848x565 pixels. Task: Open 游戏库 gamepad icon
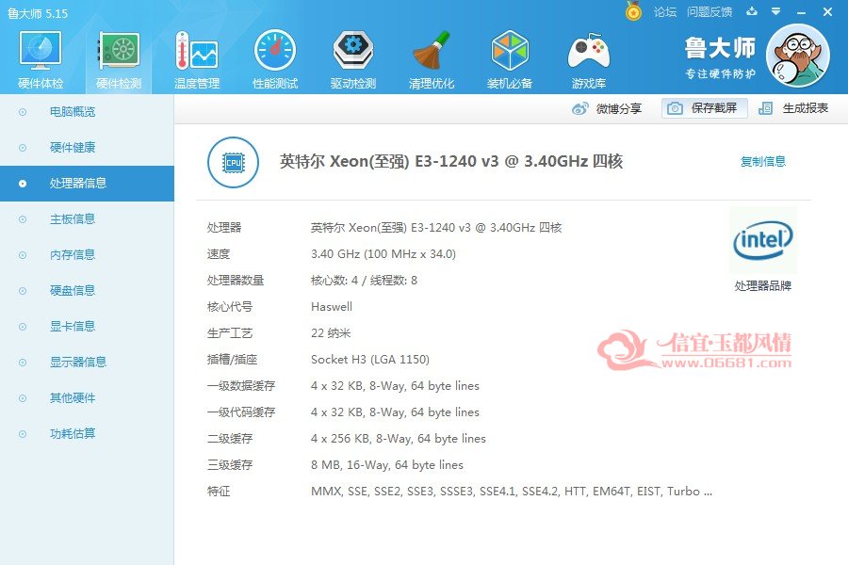pos(588,50)
